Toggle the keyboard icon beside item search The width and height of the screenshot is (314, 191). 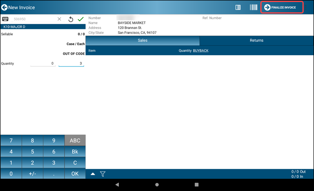click(5, 19)
